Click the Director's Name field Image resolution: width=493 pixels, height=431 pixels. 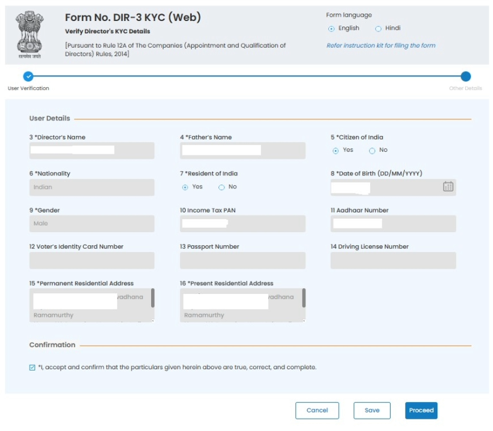92,151
